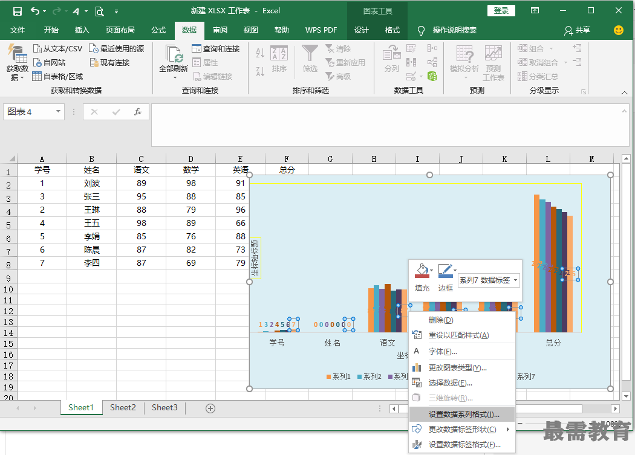Click the 共享 share button
635x455 pixels.
click(578, 30)
